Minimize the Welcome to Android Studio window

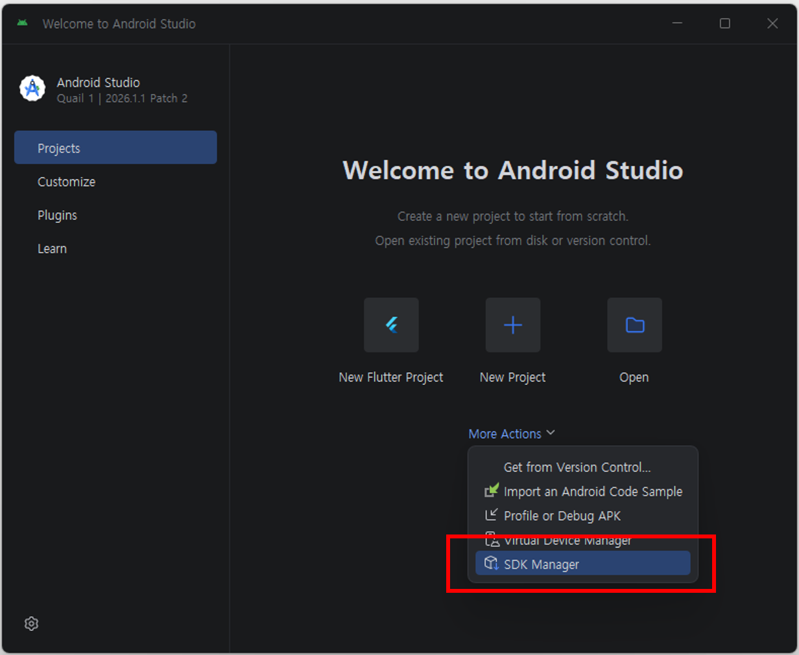point(677,23)
